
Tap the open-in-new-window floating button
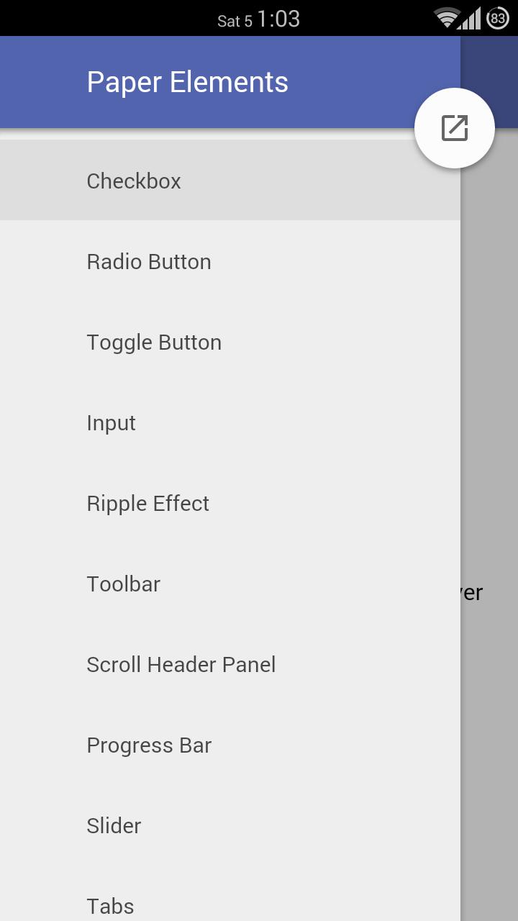[455, 128]
